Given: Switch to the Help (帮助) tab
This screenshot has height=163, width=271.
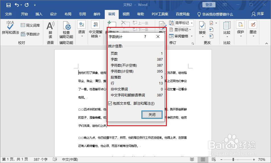Looking at the screenshot, I should 141,14.
